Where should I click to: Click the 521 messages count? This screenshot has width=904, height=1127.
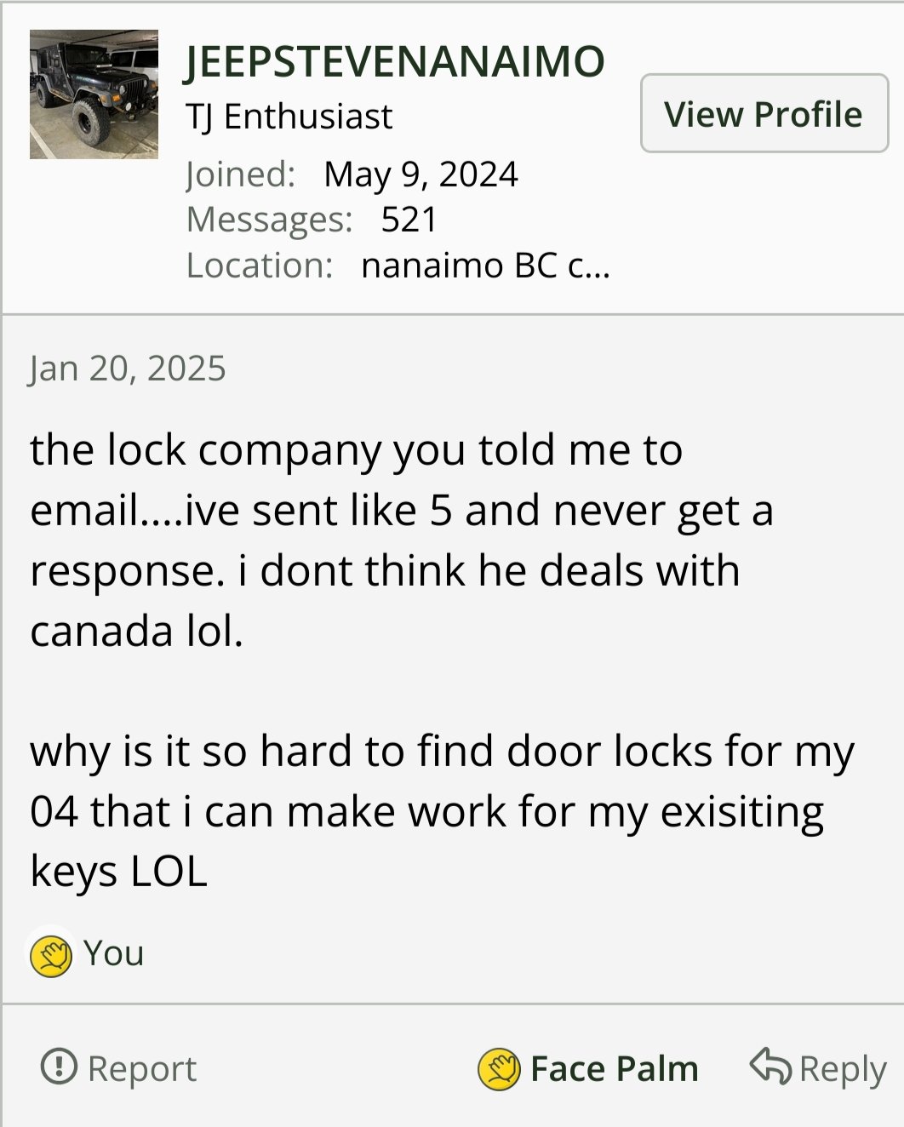(409, 220)
